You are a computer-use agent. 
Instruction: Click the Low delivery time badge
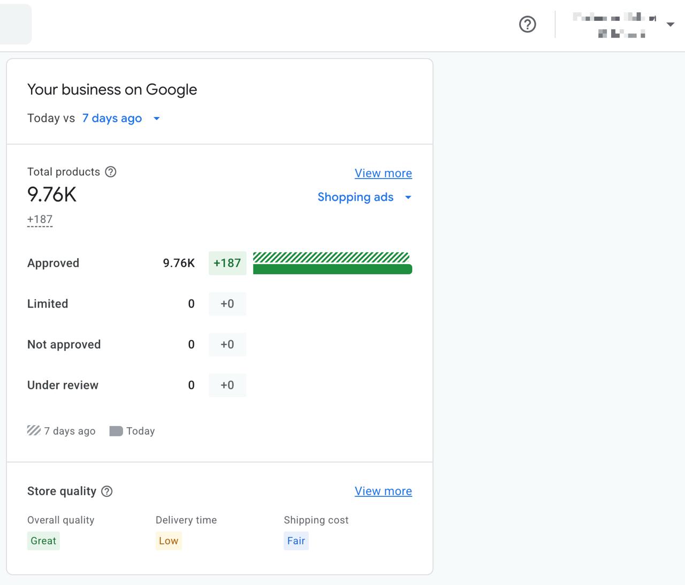pyautogui.click(x=169, y=541)
